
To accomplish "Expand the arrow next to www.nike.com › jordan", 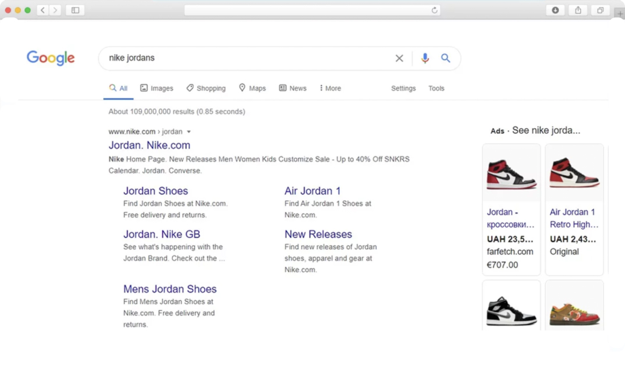I will click(x=189, y=132).
